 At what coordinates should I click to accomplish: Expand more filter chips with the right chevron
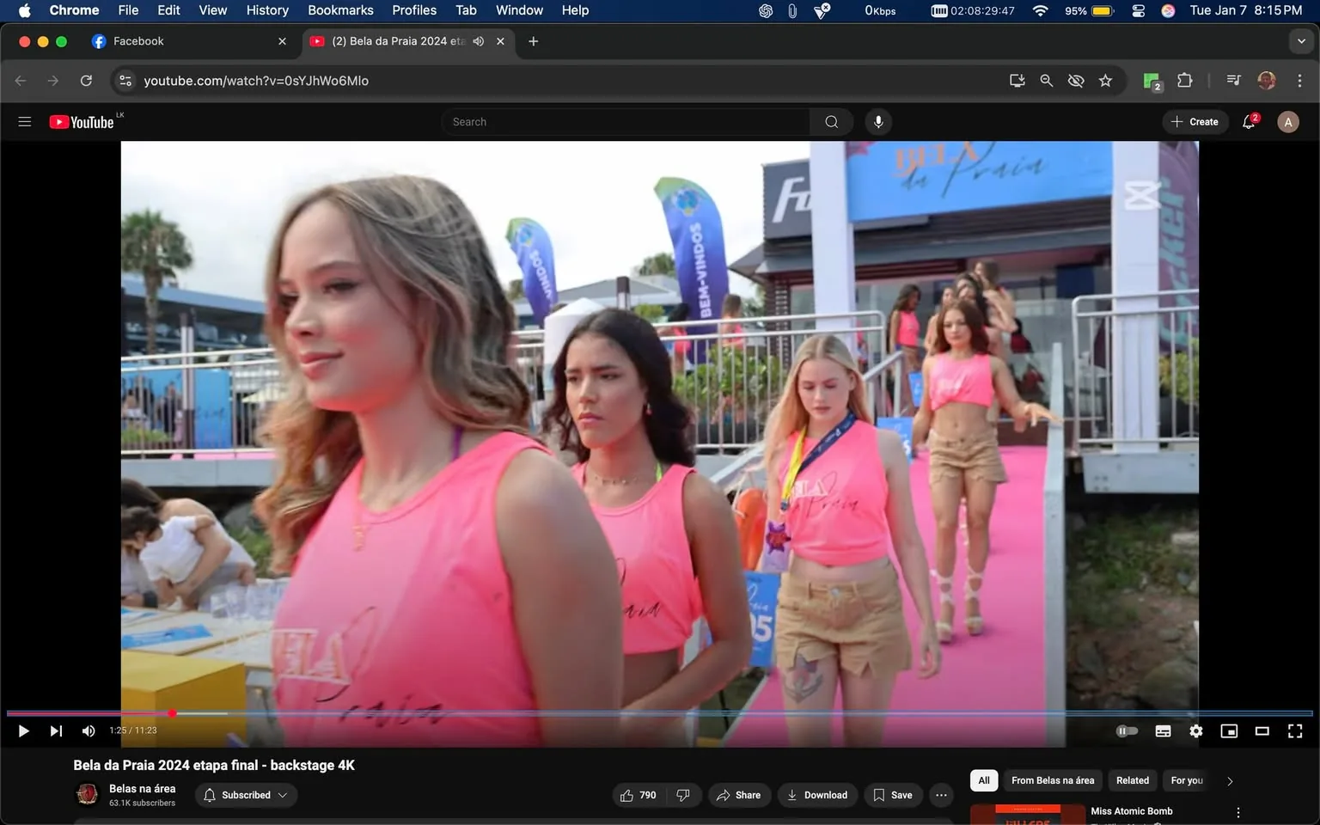coord(1229,780)
